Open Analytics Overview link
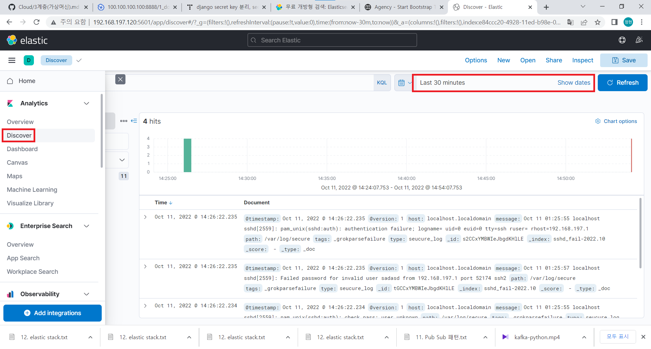The height and width of the screenshot is (349, 651). point(20,122)
